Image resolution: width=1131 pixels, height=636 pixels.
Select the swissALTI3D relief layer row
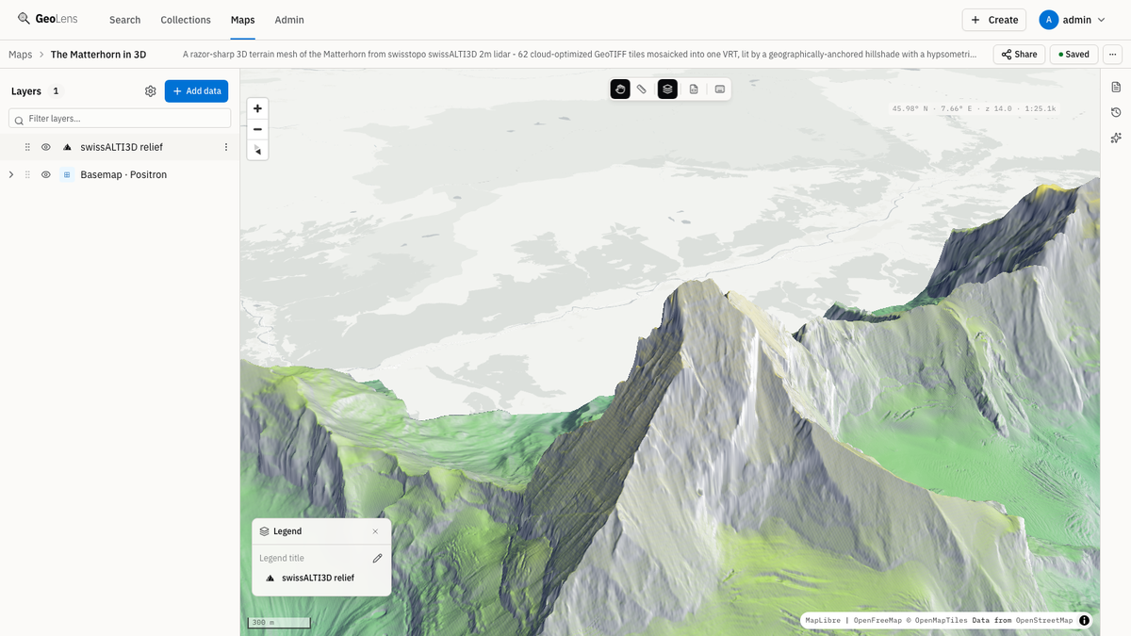[x=120, y=147]
